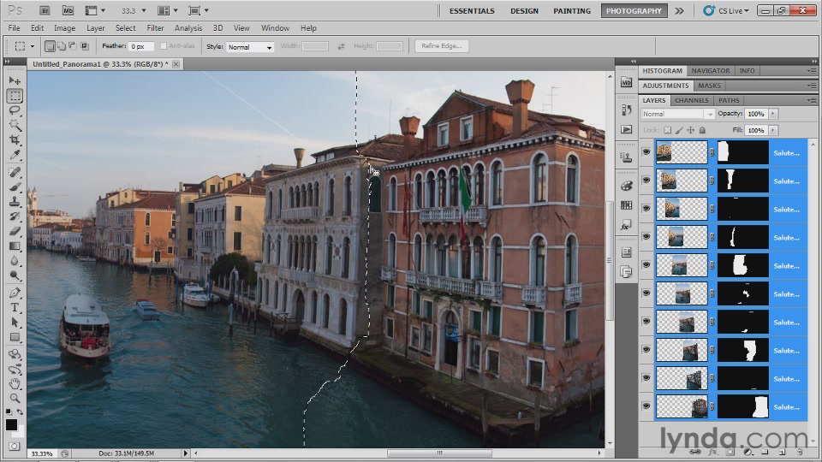The width and height of the screenshot is (822, 462).
Task: Open the Filter menu
Action: tap(155, 27)
